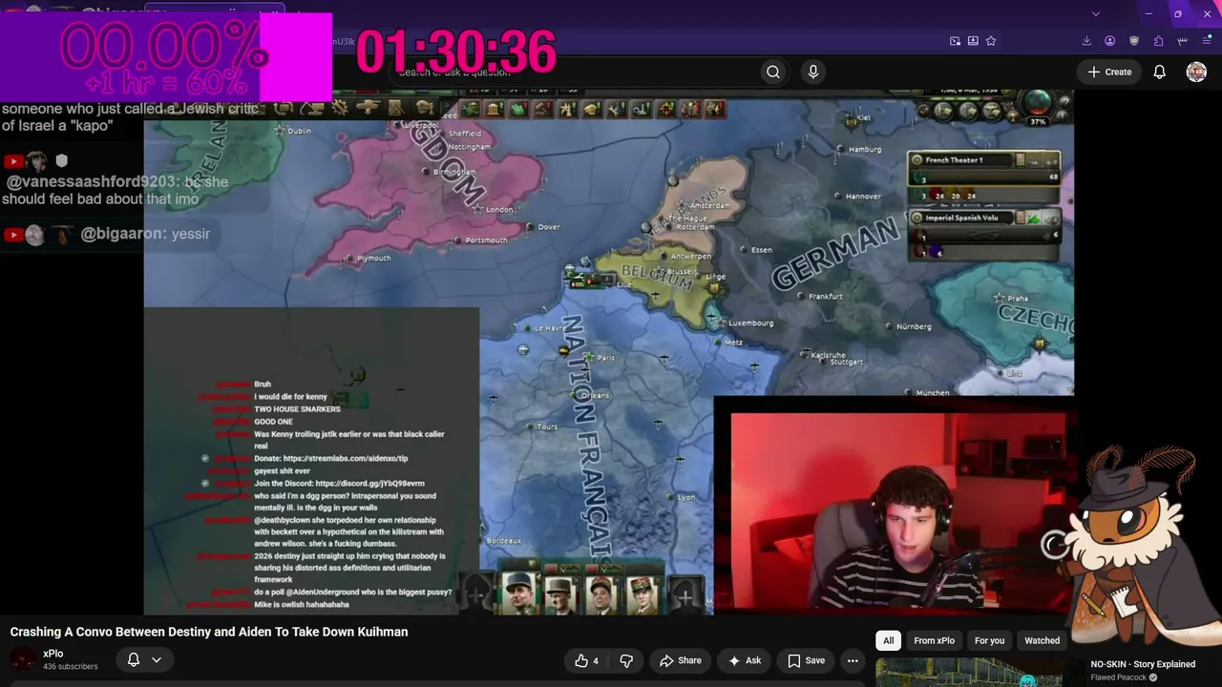Bookmark this page with the star icon
Image resolution: width=1222 pixels, height=687 pixels.
[991, 41]
